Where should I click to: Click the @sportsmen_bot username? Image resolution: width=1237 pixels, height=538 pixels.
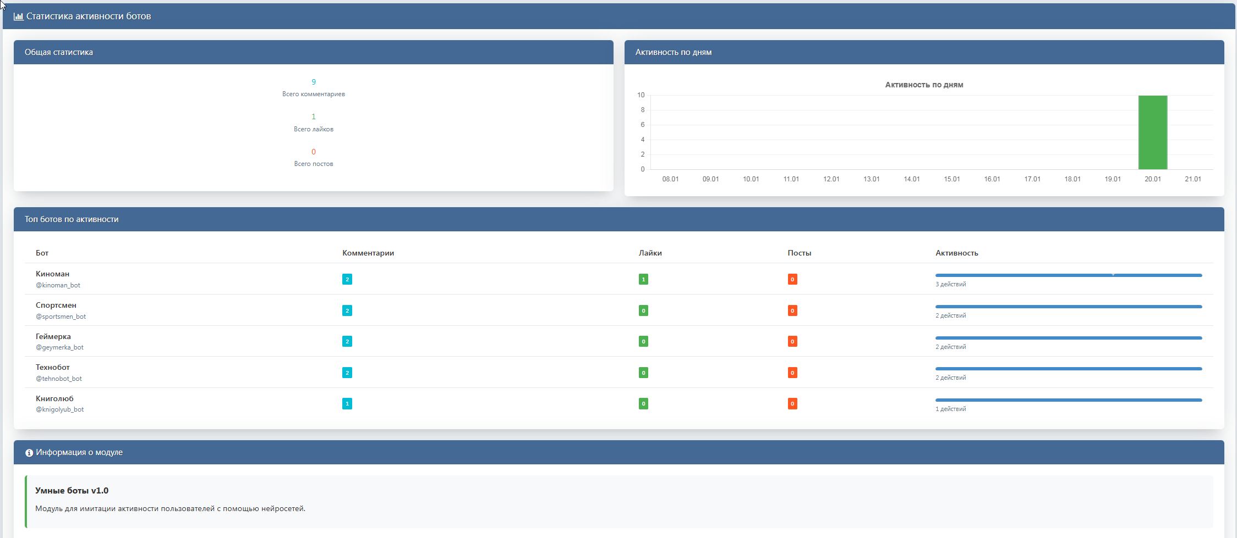click(61, 317)
